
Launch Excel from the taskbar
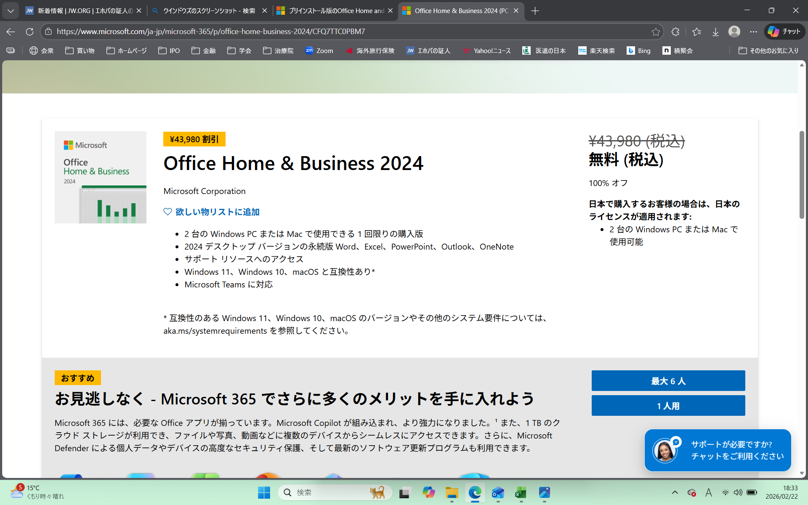coord(521,492)
